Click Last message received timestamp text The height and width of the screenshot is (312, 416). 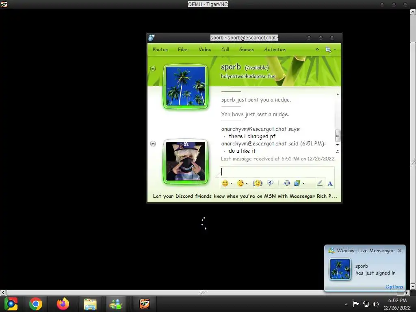click(278, 159)
